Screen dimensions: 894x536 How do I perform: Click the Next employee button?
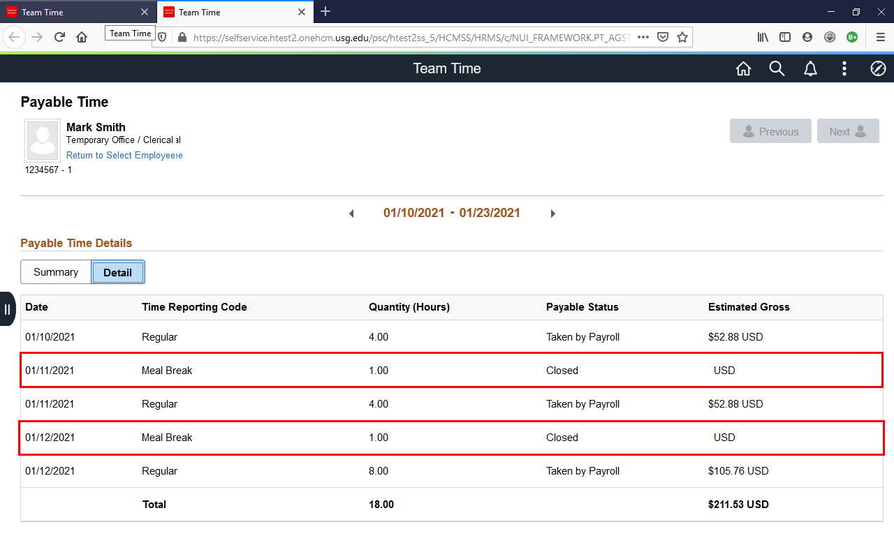tap(847, 131)
